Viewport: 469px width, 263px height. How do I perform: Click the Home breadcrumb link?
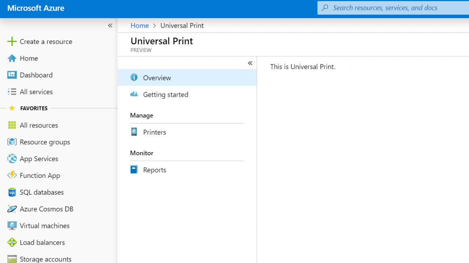pos(140,26)
